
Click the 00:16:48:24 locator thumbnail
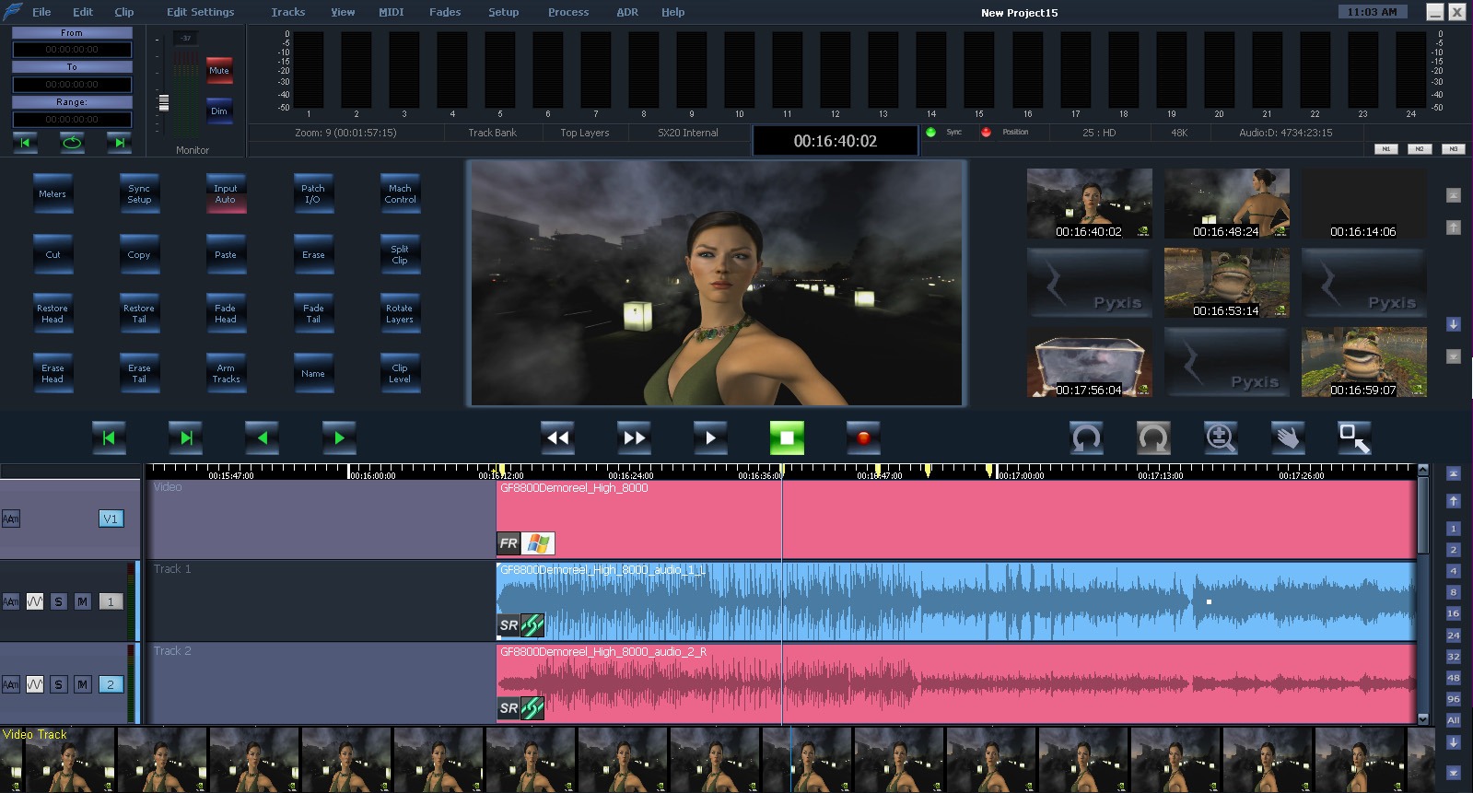pyautogui.click(x=1226, y=204)
